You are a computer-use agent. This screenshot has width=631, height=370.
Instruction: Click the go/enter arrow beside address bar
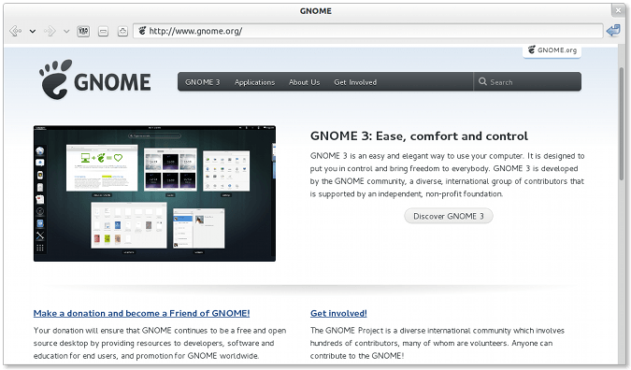pyautogui.click(x=613, y=31)
